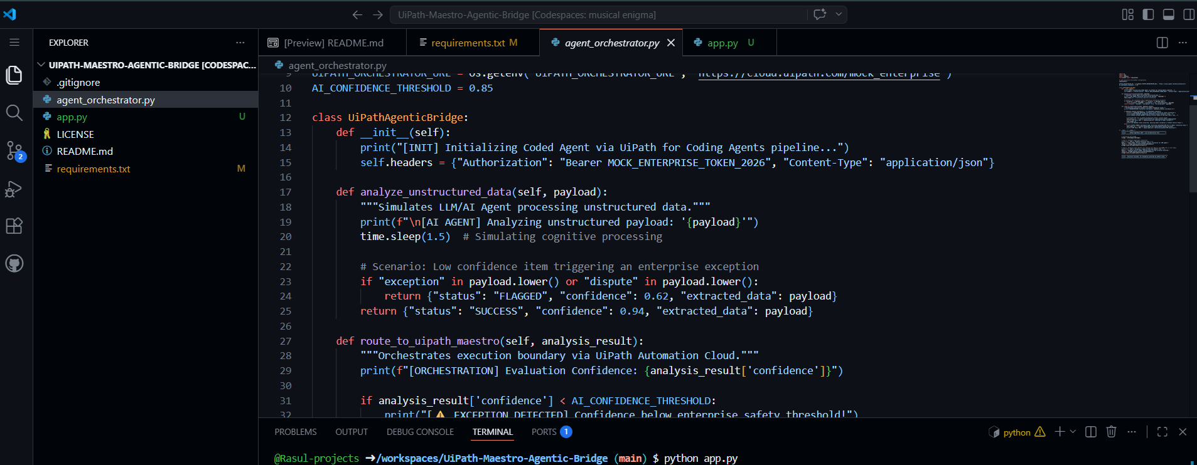The image size is (1197, 465).
Task: Open the hamburger application menu
Action: click(x=14, y=42)
